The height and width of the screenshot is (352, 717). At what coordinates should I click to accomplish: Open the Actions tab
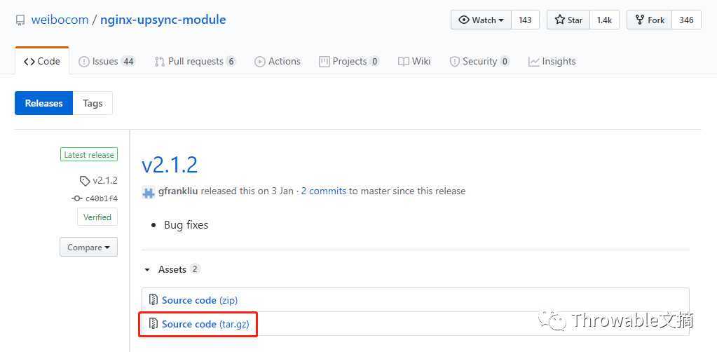click(278, 61)
